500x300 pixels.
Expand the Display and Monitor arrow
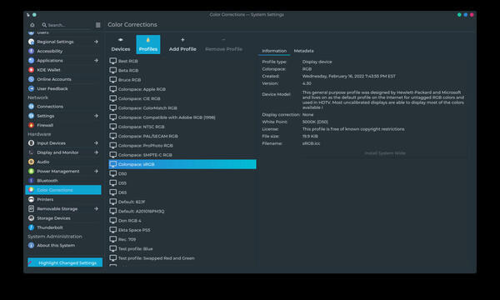point(96,152)
